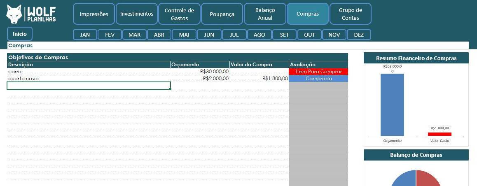The width and height of the screenshot is (477, 186).
Task: Select the OUT month button
Action: point(309,35)
